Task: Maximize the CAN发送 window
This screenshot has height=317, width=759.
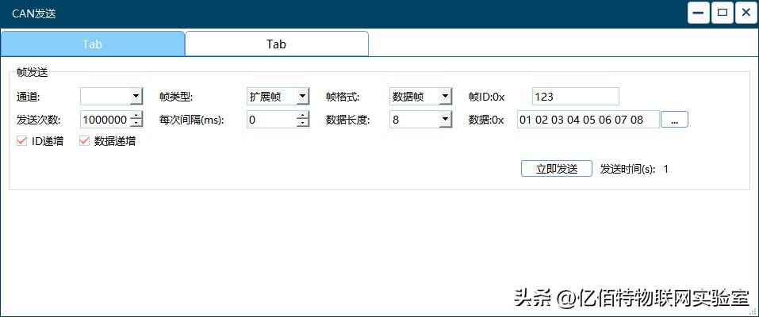Action: coord(723,13)
